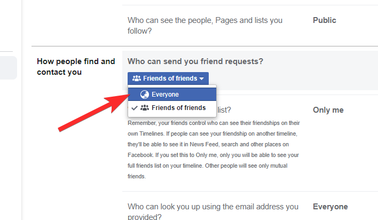Click the people icon in the checked menu entry
The height and width of the screenshot is (220, 378).
144,108
